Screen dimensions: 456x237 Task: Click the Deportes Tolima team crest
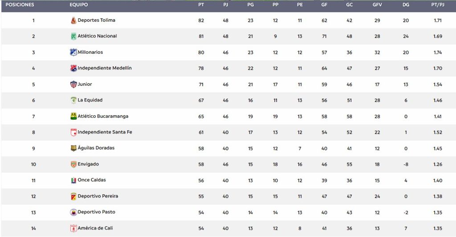click(x=73, y=20)
